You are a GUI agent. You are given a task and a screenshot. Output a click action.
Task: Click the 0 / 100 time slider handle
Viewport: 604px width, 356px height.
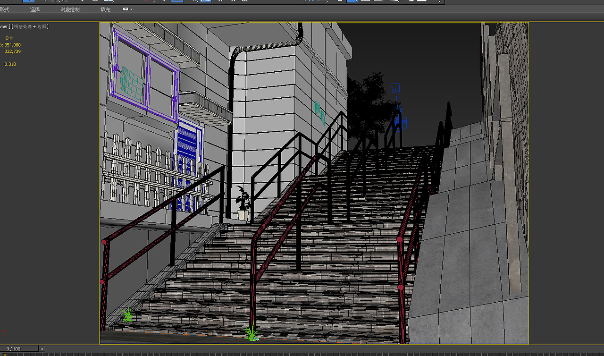(19, 348)
